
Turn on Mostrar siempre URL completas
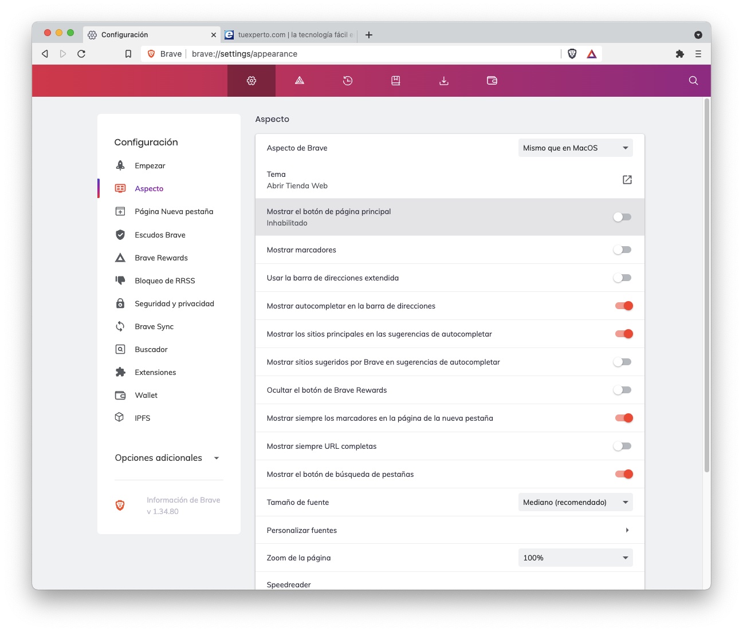[x=622, y=446]
